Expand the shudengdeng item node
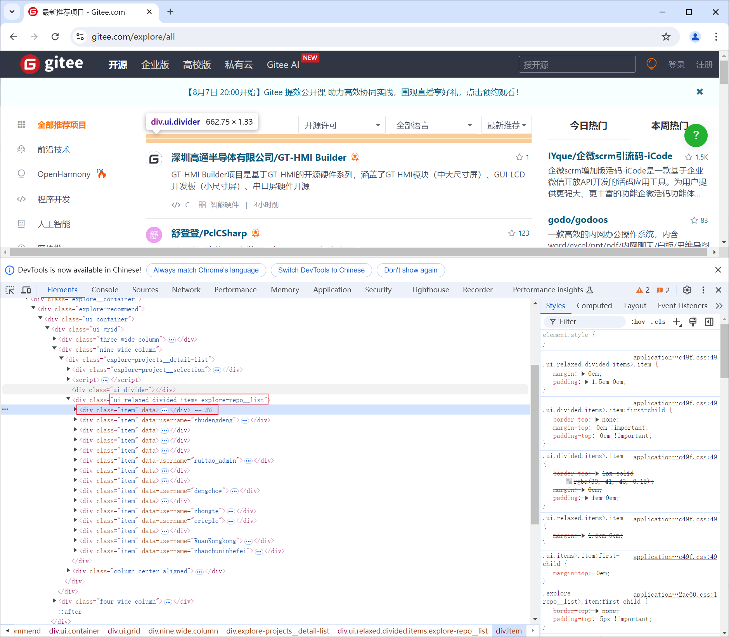 click(x=75, y=420)
